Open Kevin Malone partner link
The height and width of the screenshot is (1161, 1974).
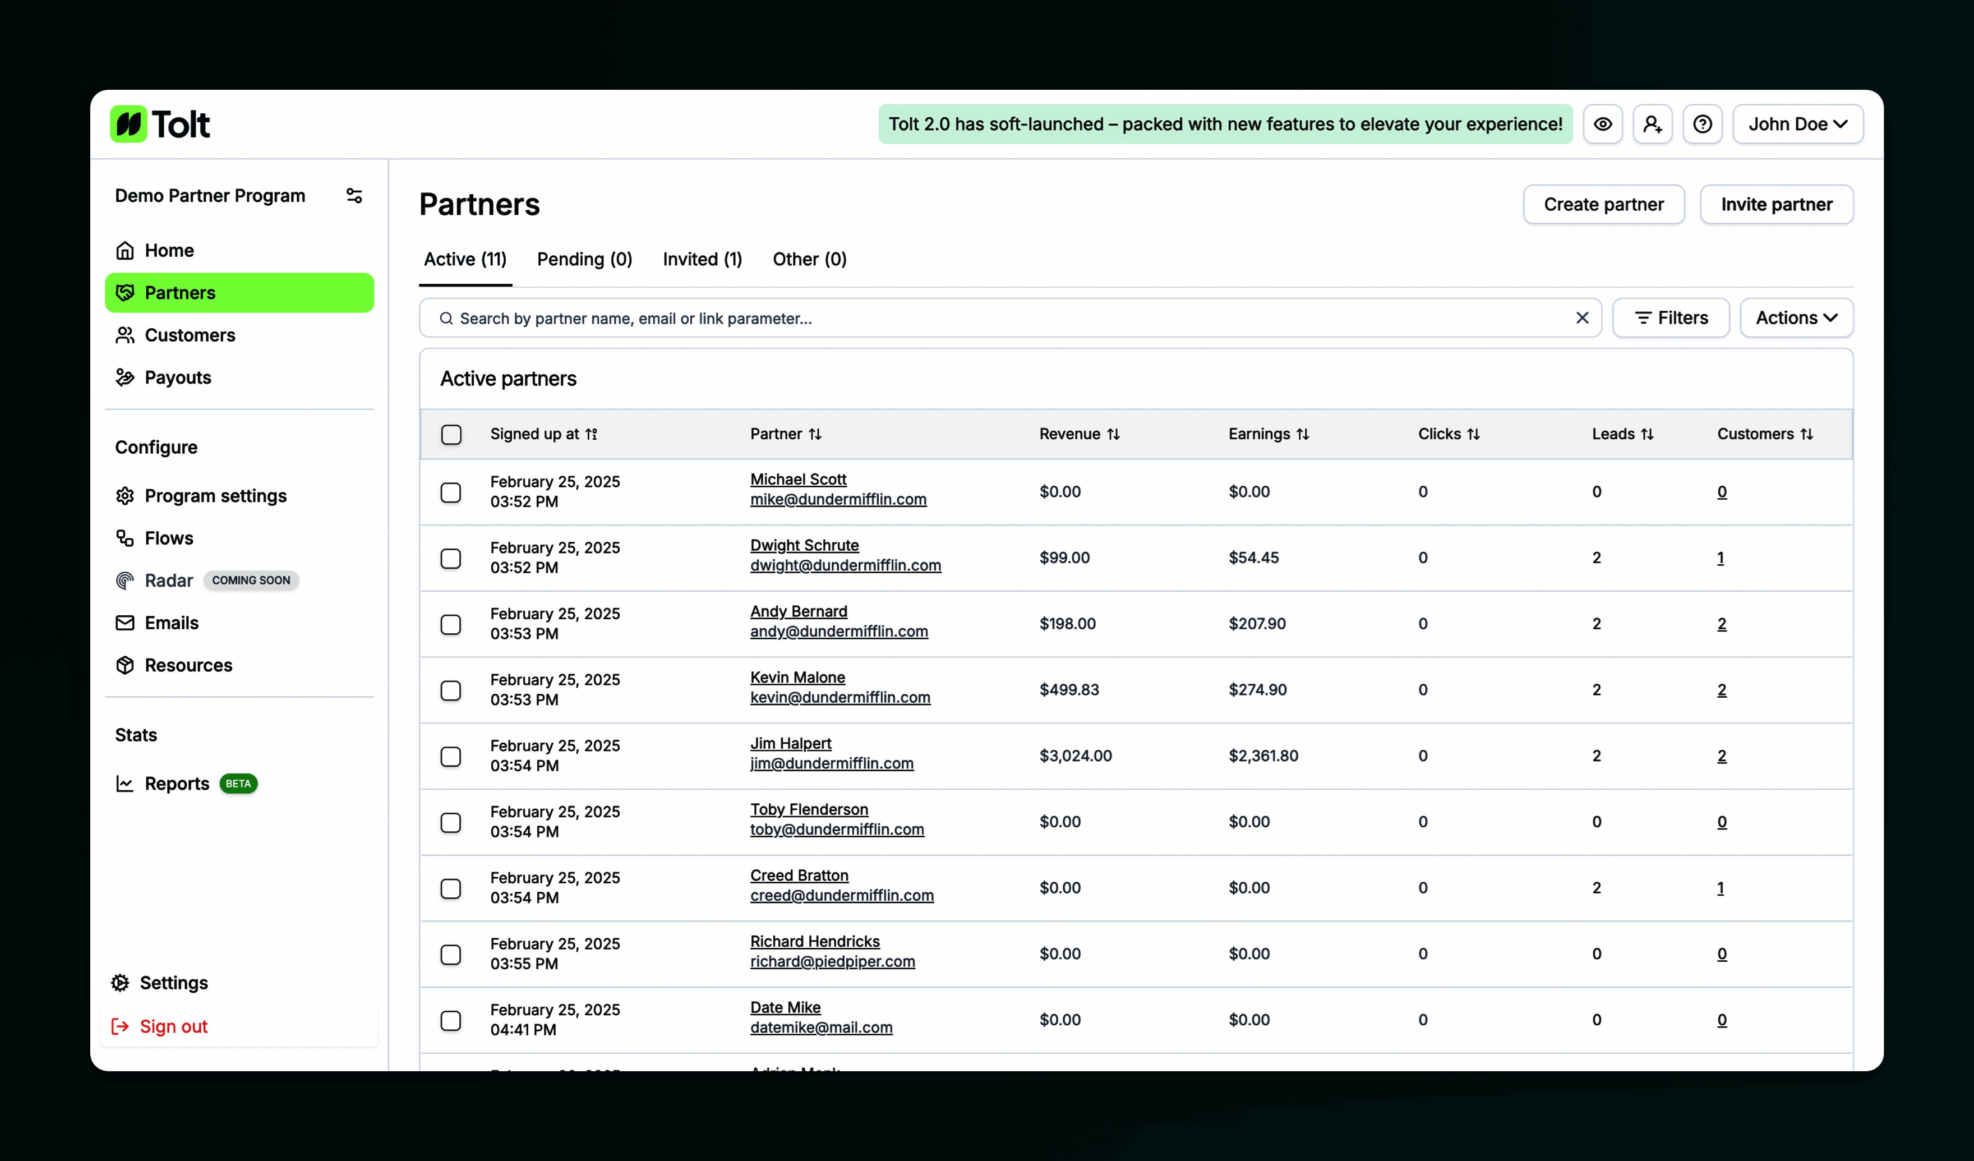(797, 677)
